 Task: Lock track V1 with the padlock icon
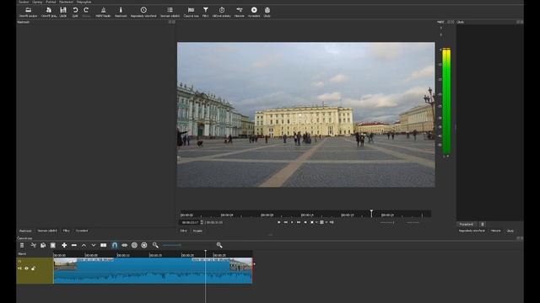33,268
